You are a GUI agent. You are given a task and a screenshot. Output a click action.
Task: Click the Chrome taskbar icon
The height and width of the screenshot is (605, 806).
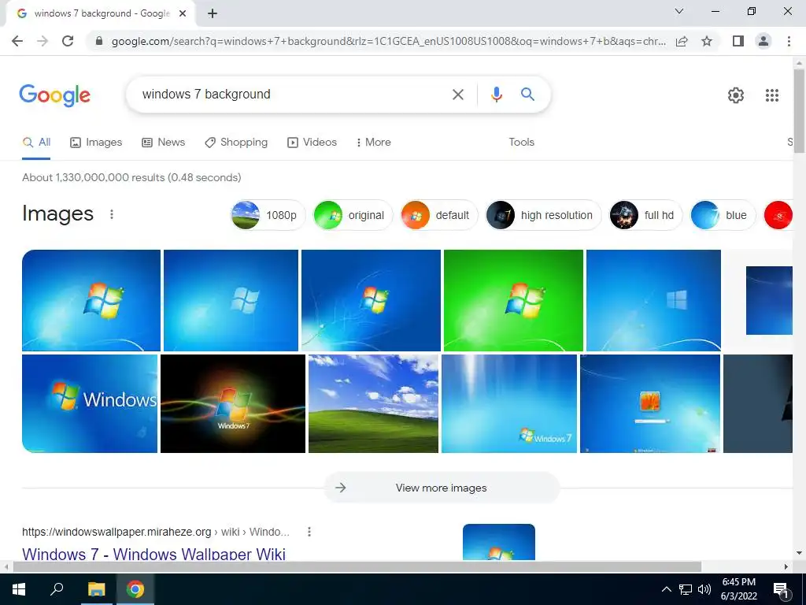(x=135, y=589)
